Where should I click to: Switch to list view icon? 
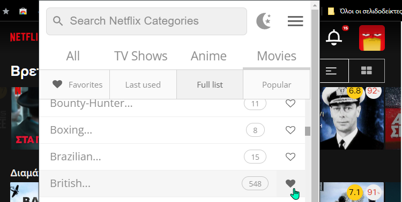click(331, 71)
